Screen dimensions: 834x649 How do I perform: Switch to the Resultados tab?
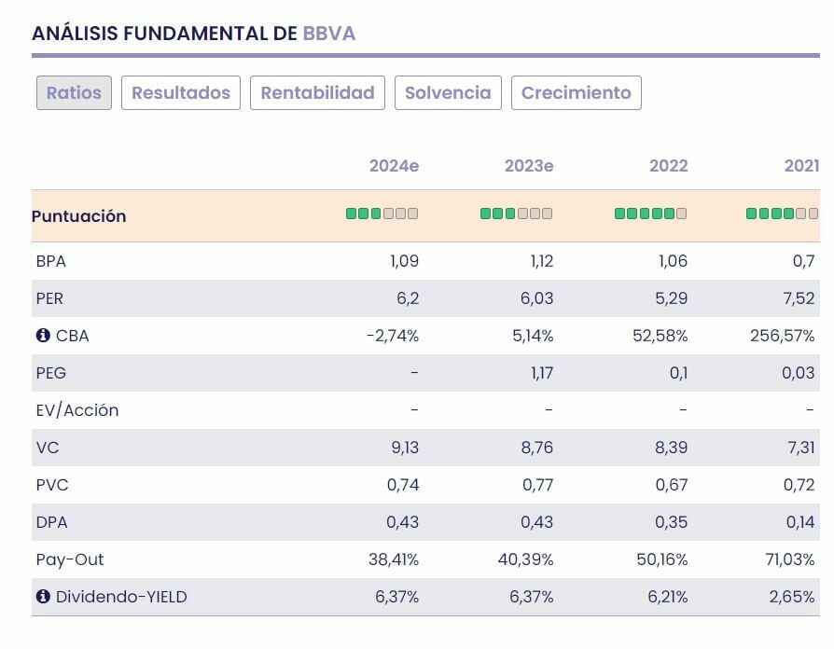(181, 93)
